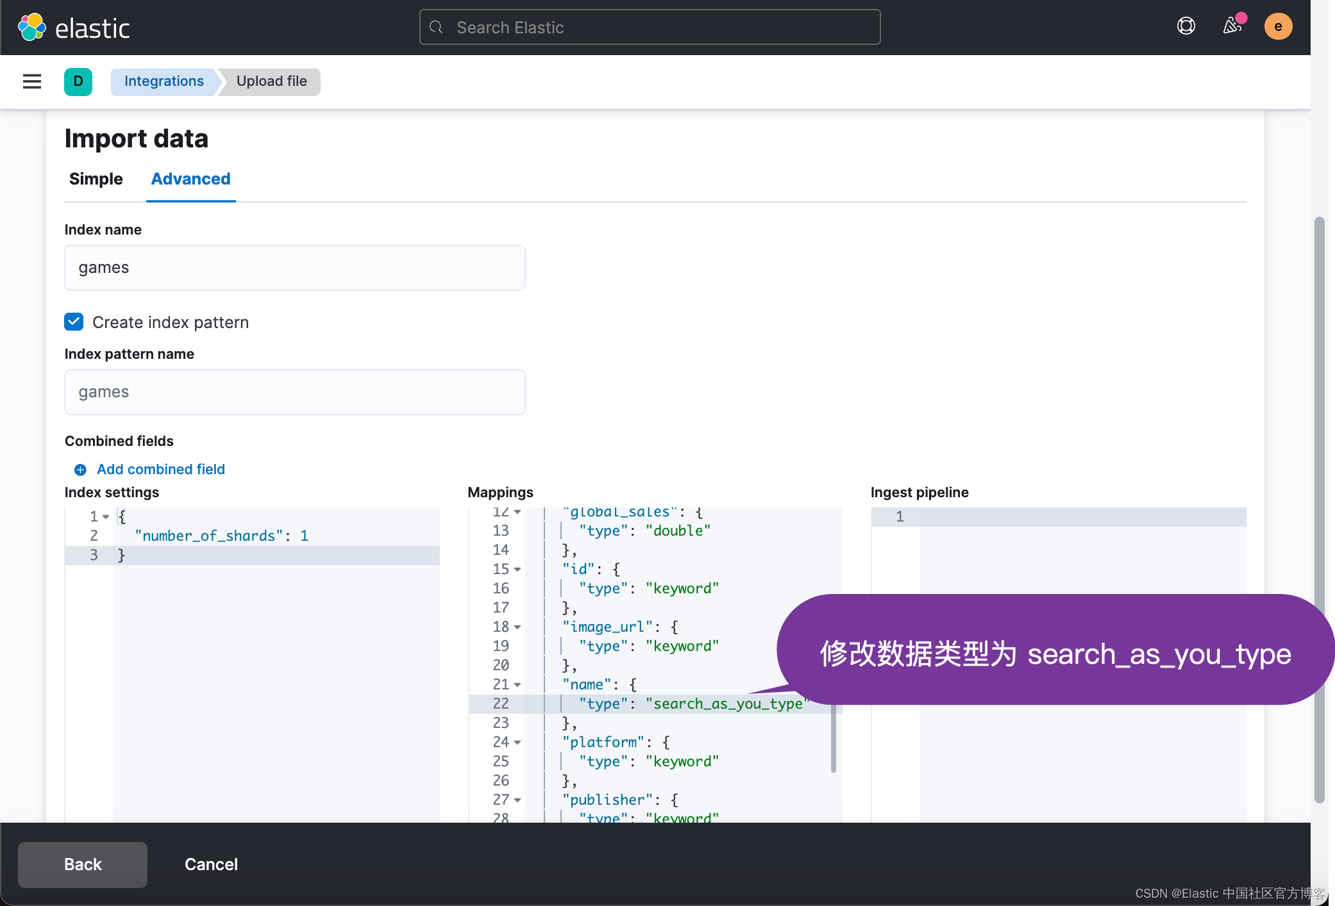Click the Integrations breadcrumb link

pos(164,81)
